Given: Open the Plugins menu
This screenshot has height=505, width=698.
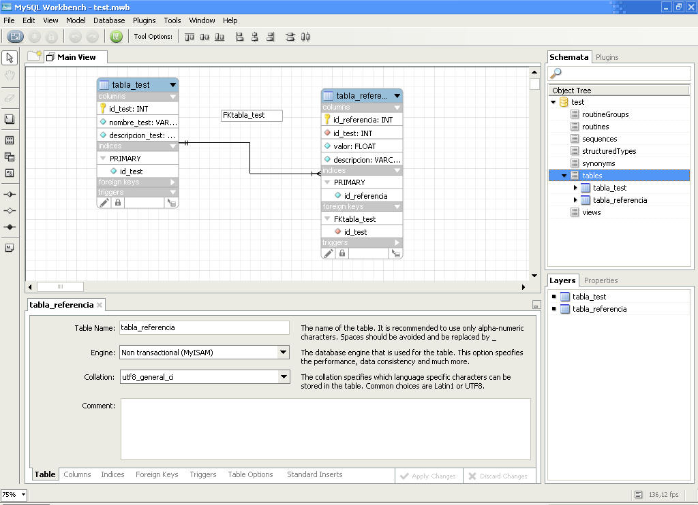Looking at the screenshot, I should (145, 20).
